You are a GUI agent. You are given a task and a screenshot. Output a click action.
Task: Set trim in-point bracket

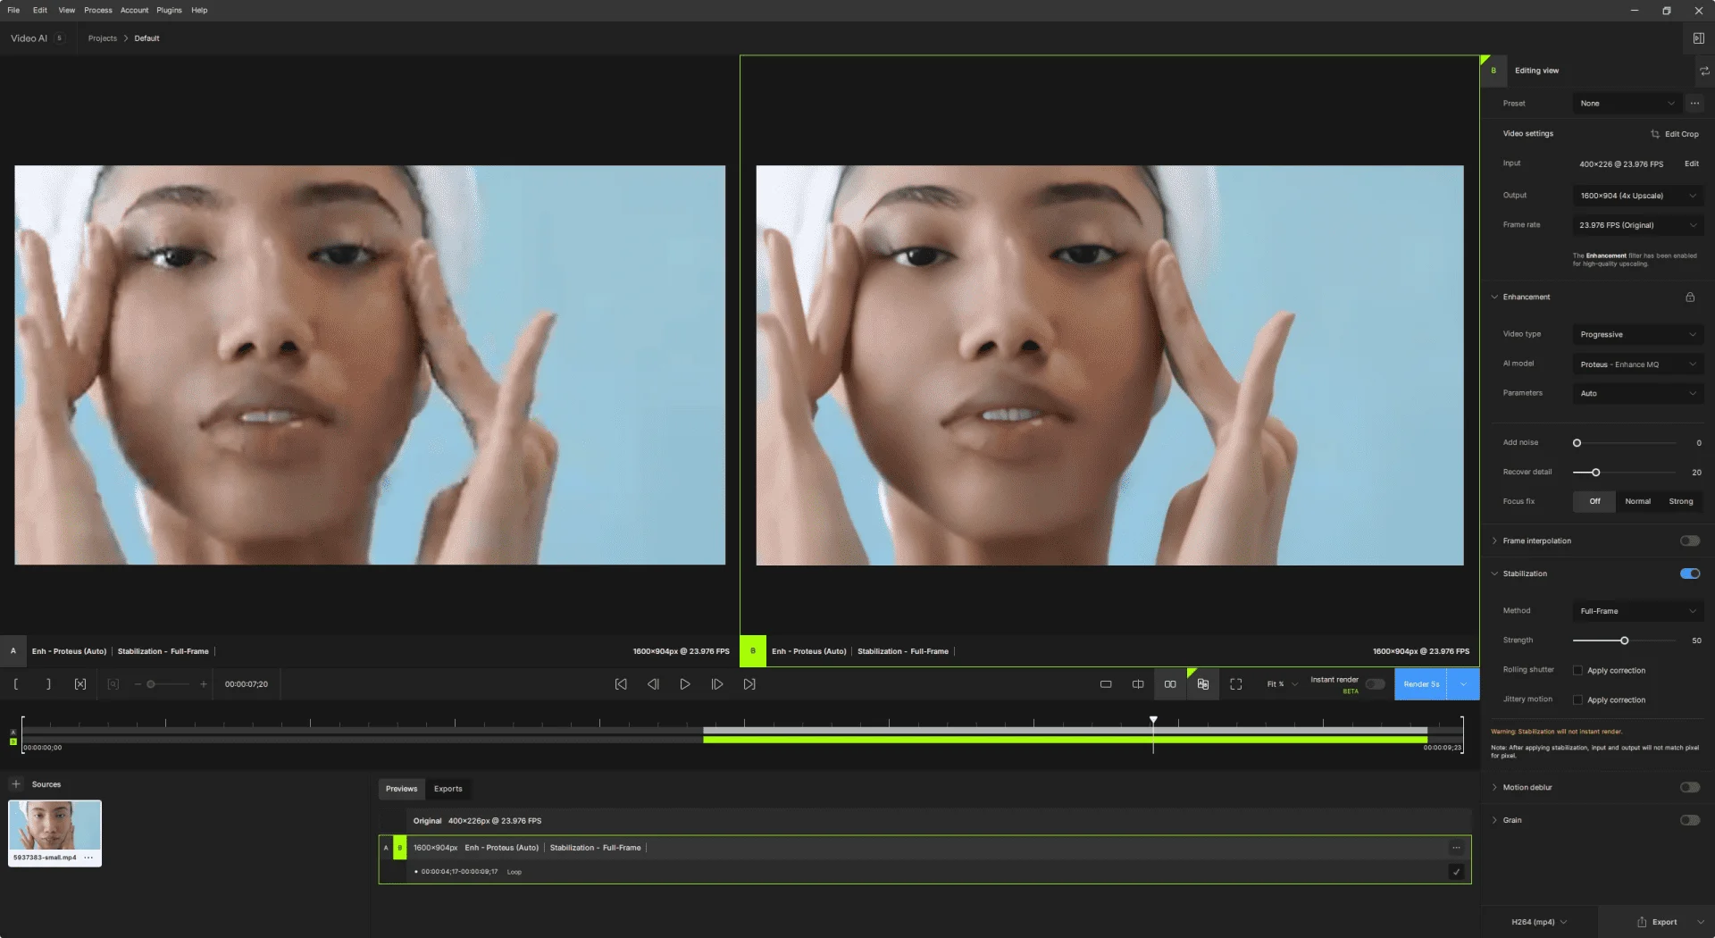pyautogui.click(x=16, y=684)
